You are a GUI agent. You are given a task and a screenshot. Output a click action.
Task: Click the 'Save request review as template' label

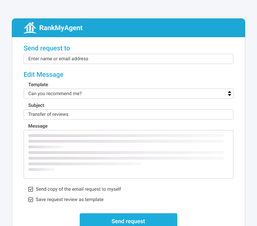tap(69, 200)
